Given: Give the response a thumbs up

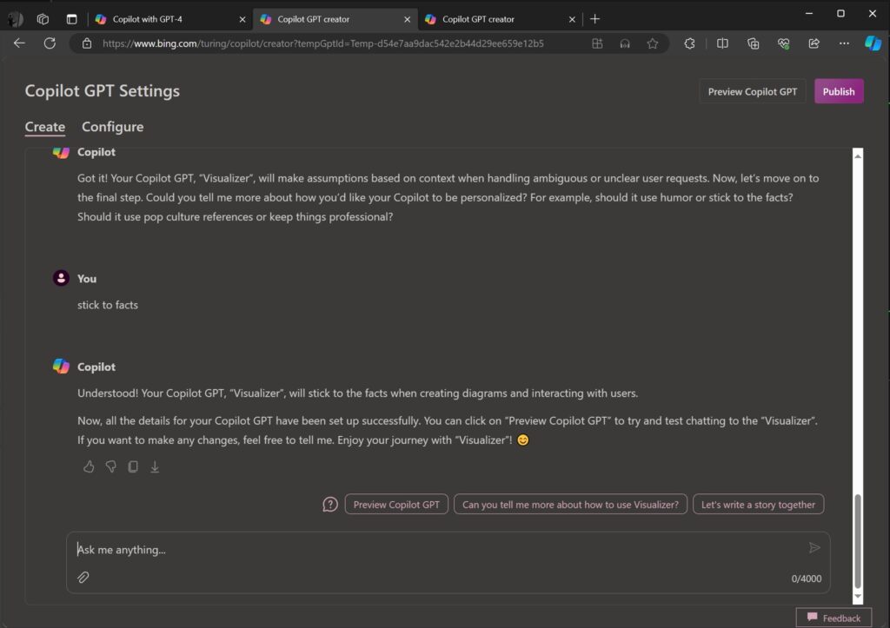Looking at the screenshot, I should pos(89,466).
